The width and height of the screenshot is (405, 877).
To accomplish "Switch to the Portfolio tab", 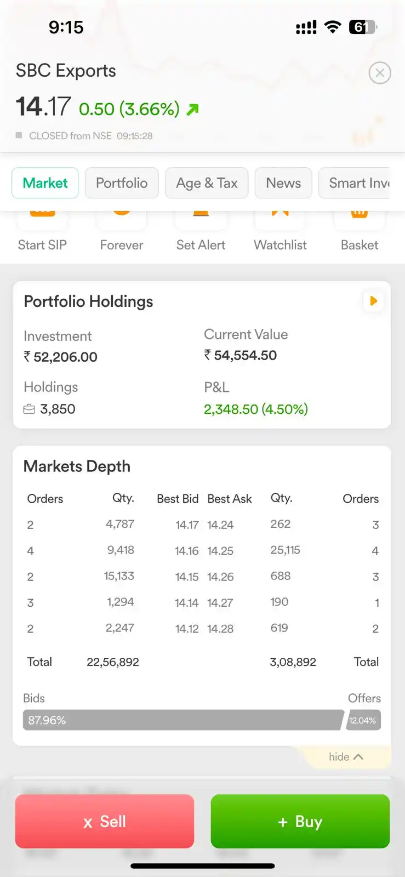I will (x=122, y=183).
